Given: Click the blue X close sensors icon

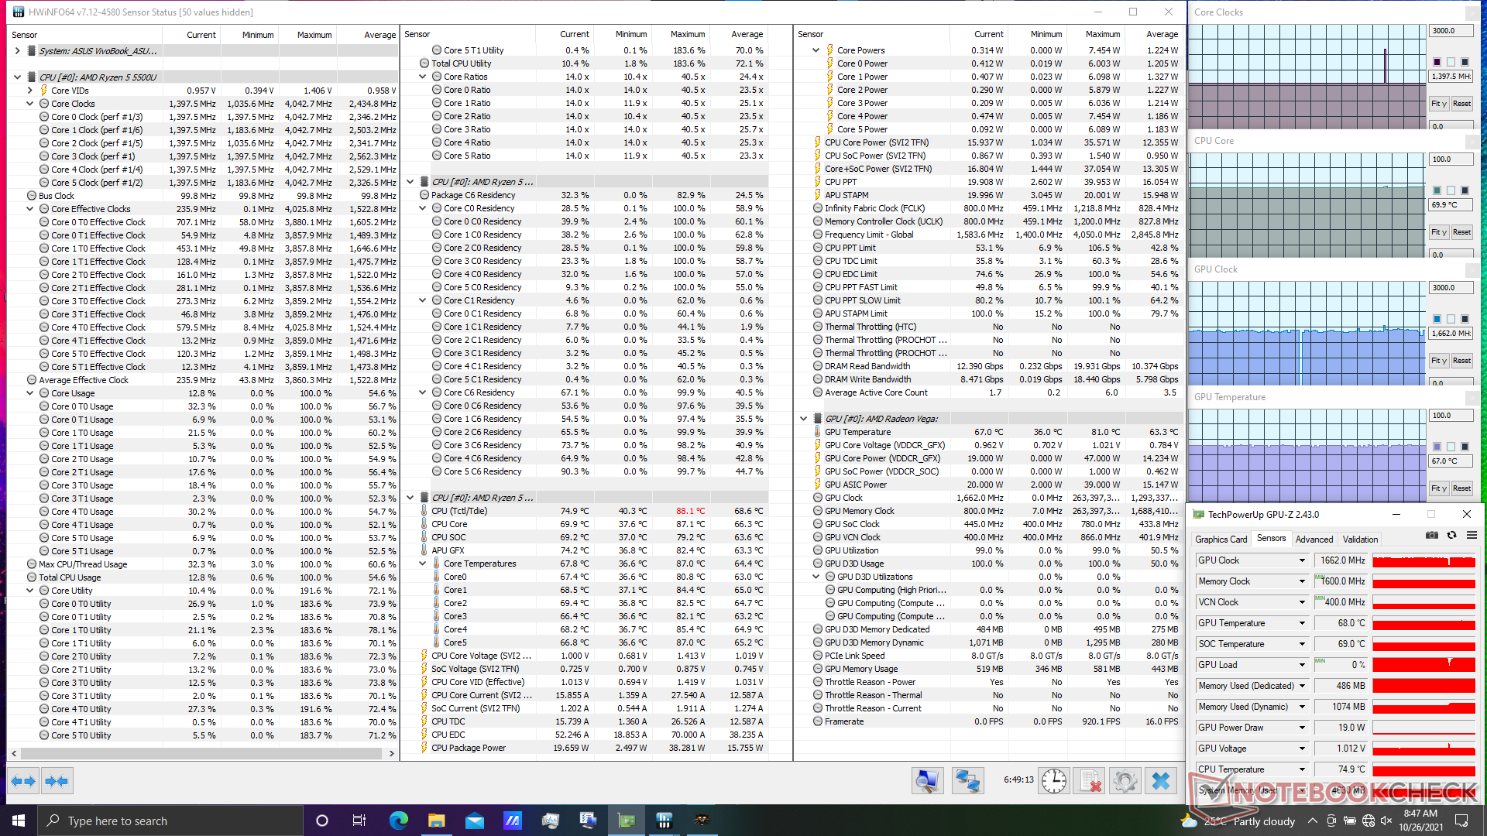Looking at the screenshot, I should click(x=1161, y=781).
